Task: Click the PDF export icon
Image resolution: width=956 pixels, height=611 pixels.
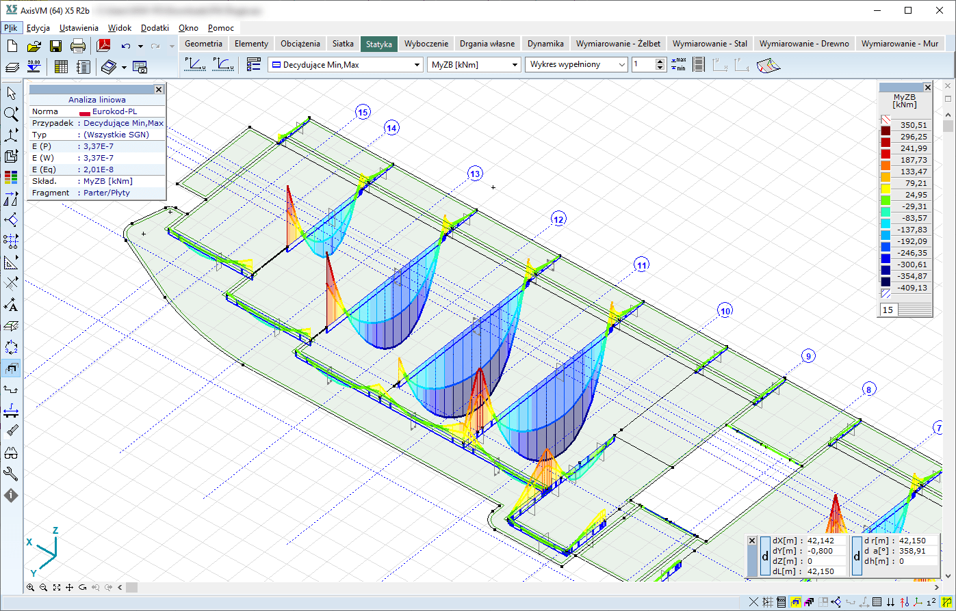Action: pyautogui.click(x=103, y=46)
